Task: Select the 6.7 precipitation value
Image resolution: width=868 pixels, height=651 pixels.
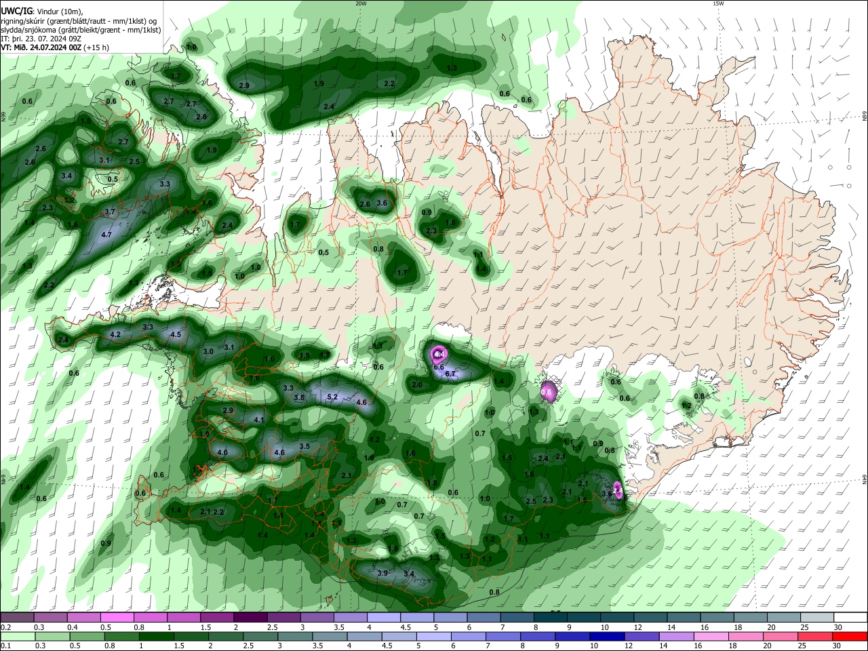Action: (x=450, y=374)
